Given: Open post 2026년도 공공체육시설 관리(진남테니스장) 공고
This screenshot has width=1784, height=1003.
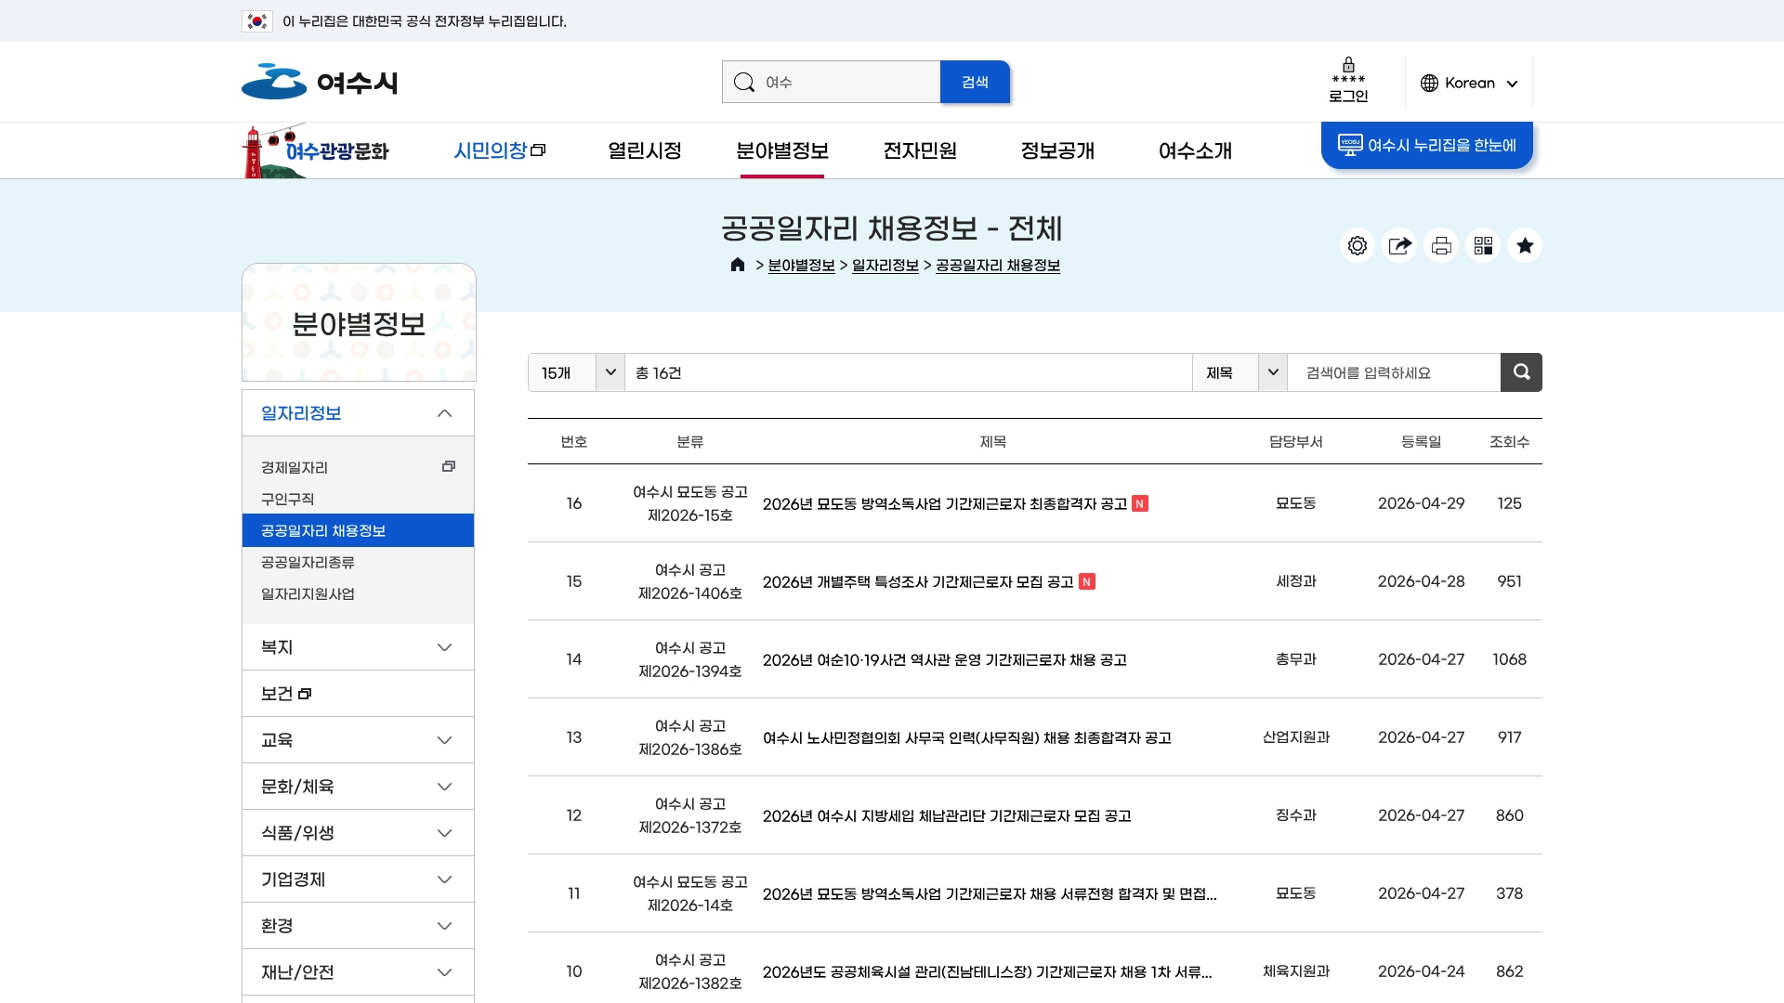Looking at the screenshot, I should (988, 971).
